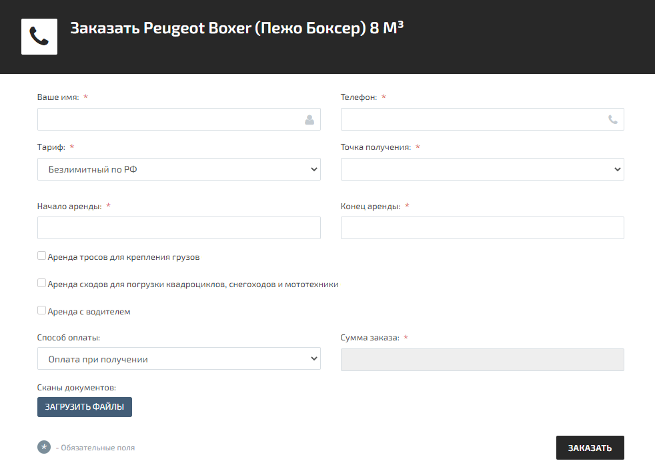Click the asterisk circle icon beside Обязательные поля
Viewport: 655px width, 475px height.
[44, 447]
